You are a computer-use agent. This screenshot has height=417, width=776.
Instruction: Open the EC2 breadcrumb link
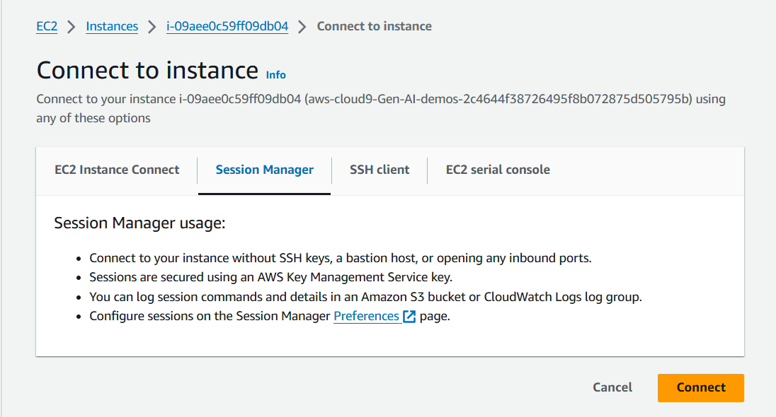click(47, 26)
